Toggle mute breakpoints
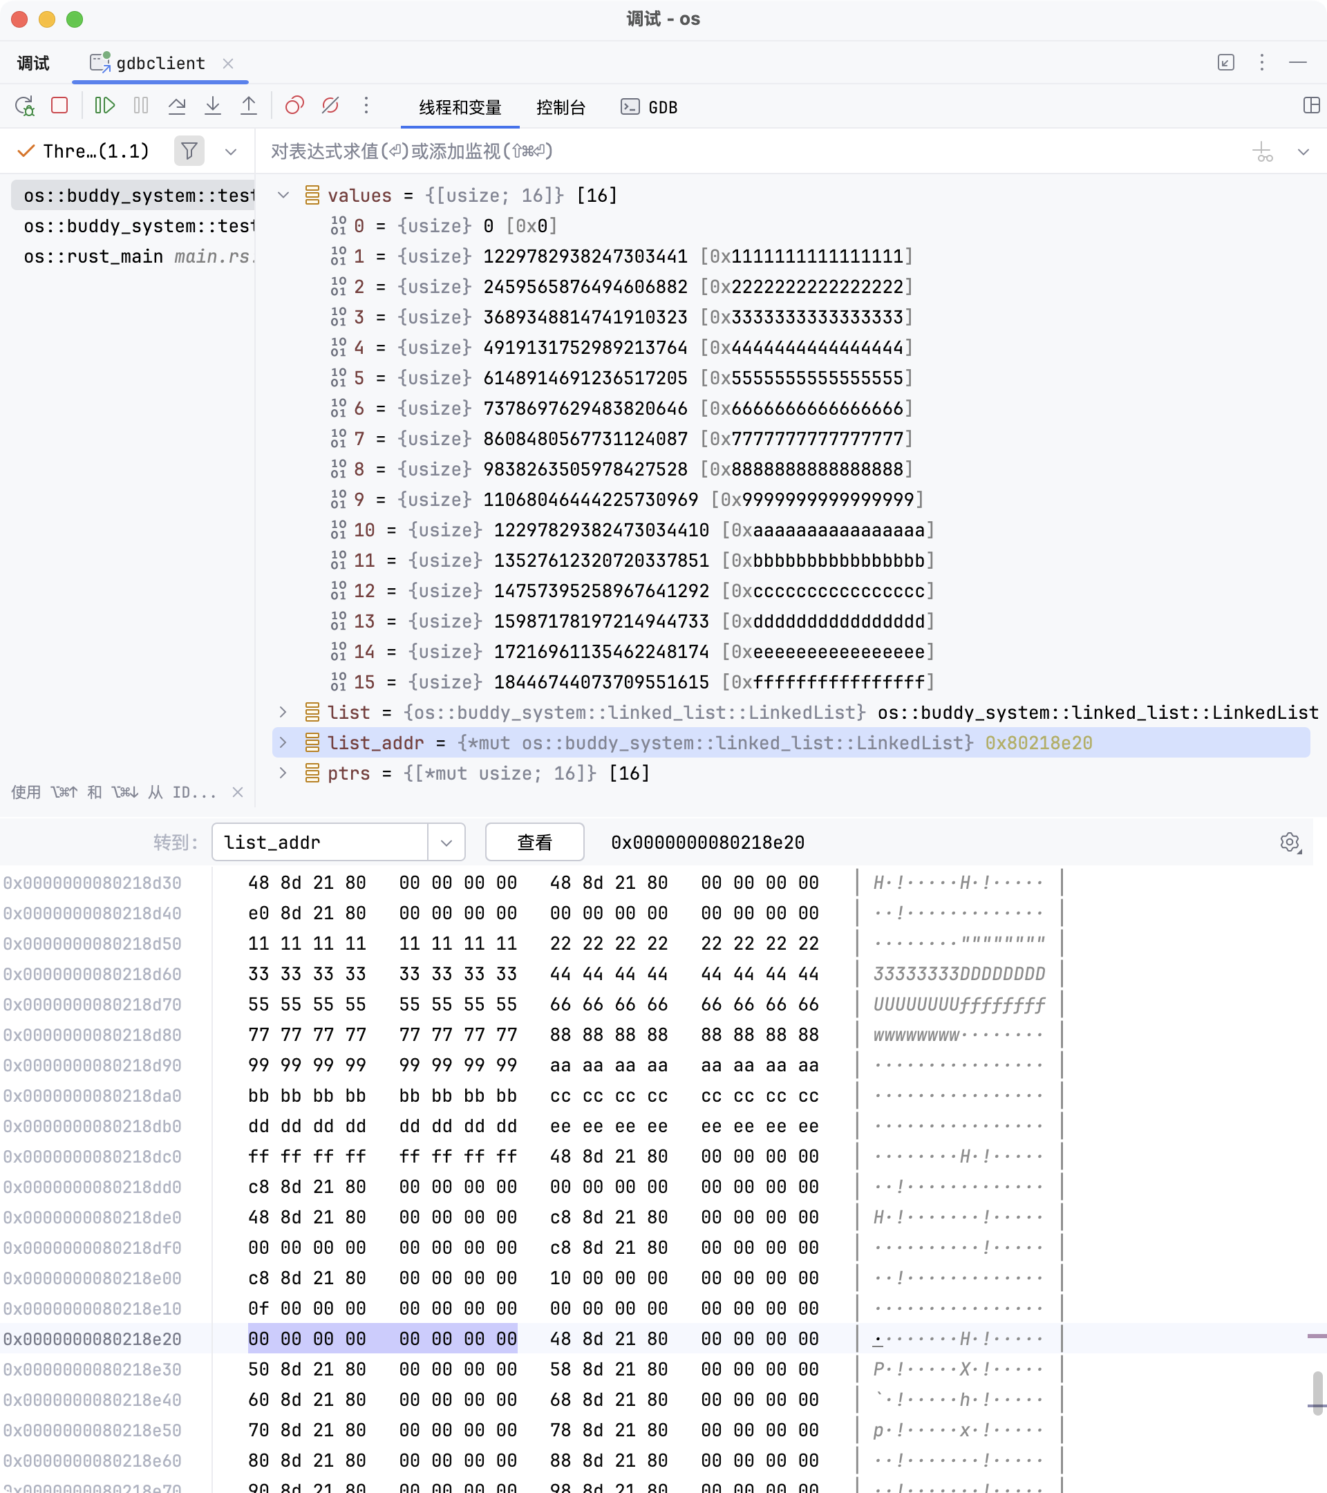 pyautogui.click(x=330, y=106)
